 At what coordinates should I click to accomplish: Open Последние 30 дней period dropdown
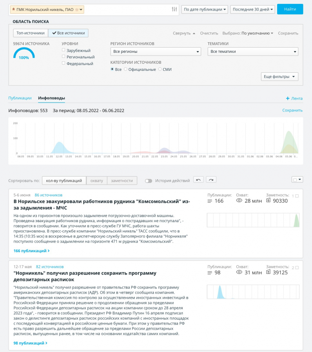click(252, 9)
